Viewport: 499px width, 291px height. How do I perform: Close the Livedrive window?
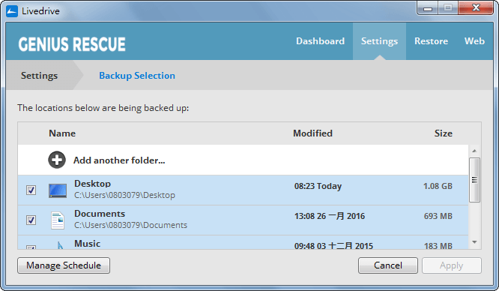click(x=476, y=7)
